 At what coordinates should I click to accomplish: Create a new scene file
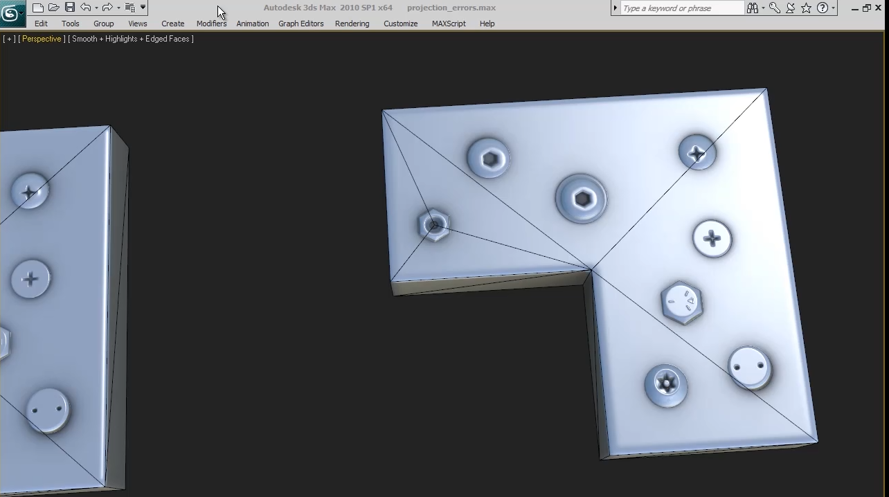click(x=38, y=8)
